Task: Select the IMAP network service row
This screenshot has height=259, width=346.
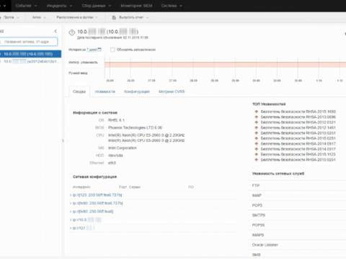Action: click(x=297, y=195)
